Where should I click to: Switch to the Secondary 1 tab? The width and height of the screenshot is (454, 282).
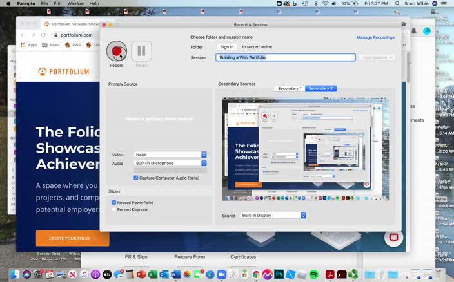(x=290, y=88)
